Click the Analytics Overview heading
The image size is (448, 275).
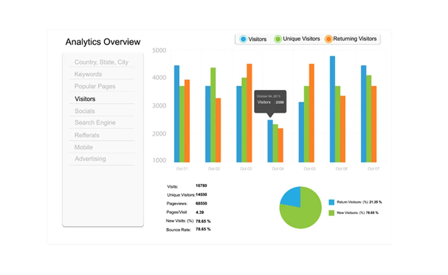(103, 42)
